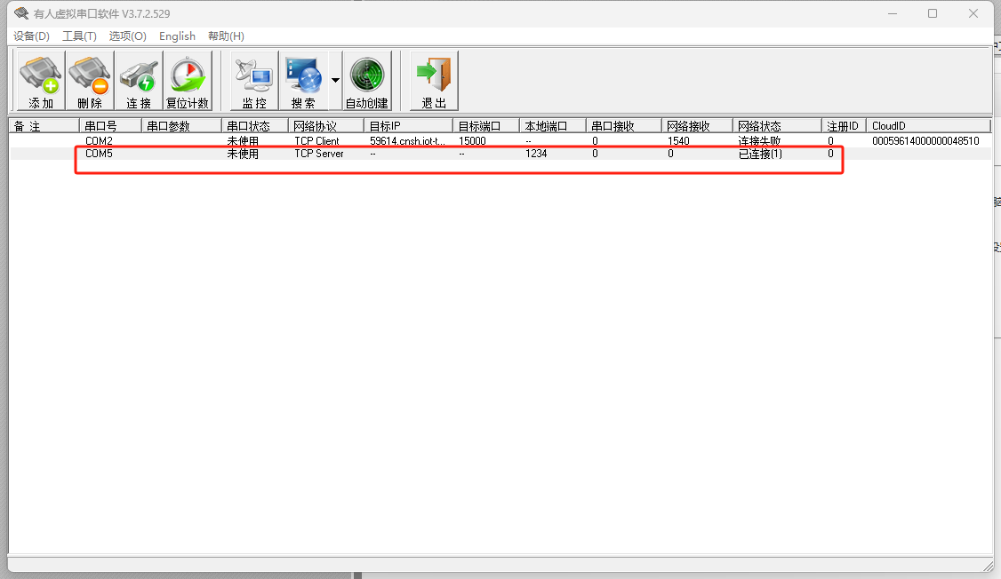Select the COM2 row
1001x579 pixels.
pos(500,141)
